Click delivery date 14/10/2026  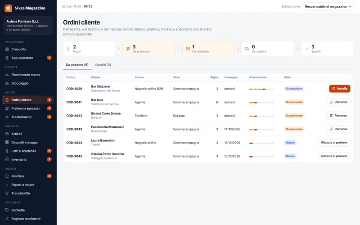coord(232,129)
